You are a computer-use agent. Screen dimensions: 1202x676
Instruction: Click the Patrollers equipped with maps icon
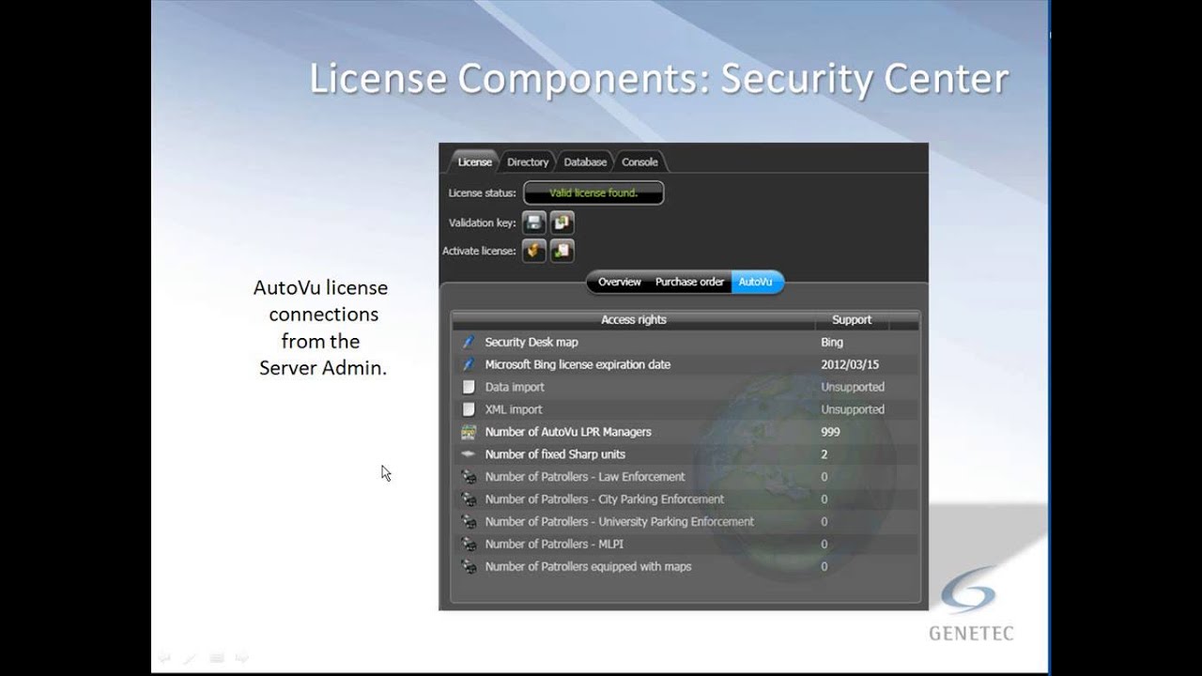pos(469,567)
